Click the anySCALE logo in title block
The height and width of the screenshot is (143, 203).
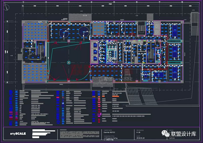point(18,134)
